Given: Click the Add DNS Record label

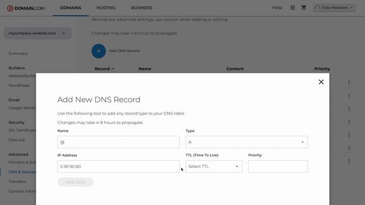Looking at the screenshot, I should [124, 51].
